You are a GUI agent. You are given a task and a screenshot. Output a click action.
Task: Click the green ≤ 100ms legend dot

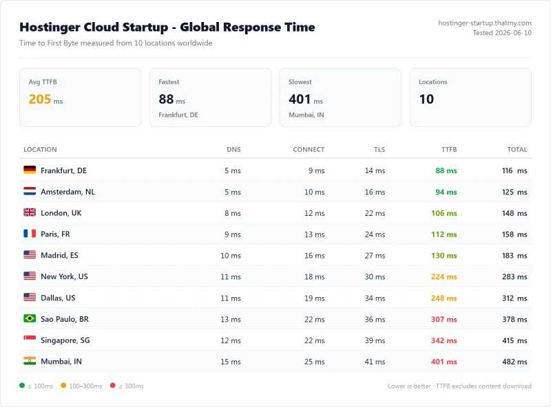tap(22, 386)
